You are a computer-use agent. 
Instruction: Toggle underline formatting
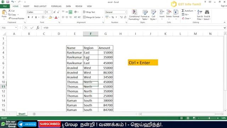[x=36, y=17]
